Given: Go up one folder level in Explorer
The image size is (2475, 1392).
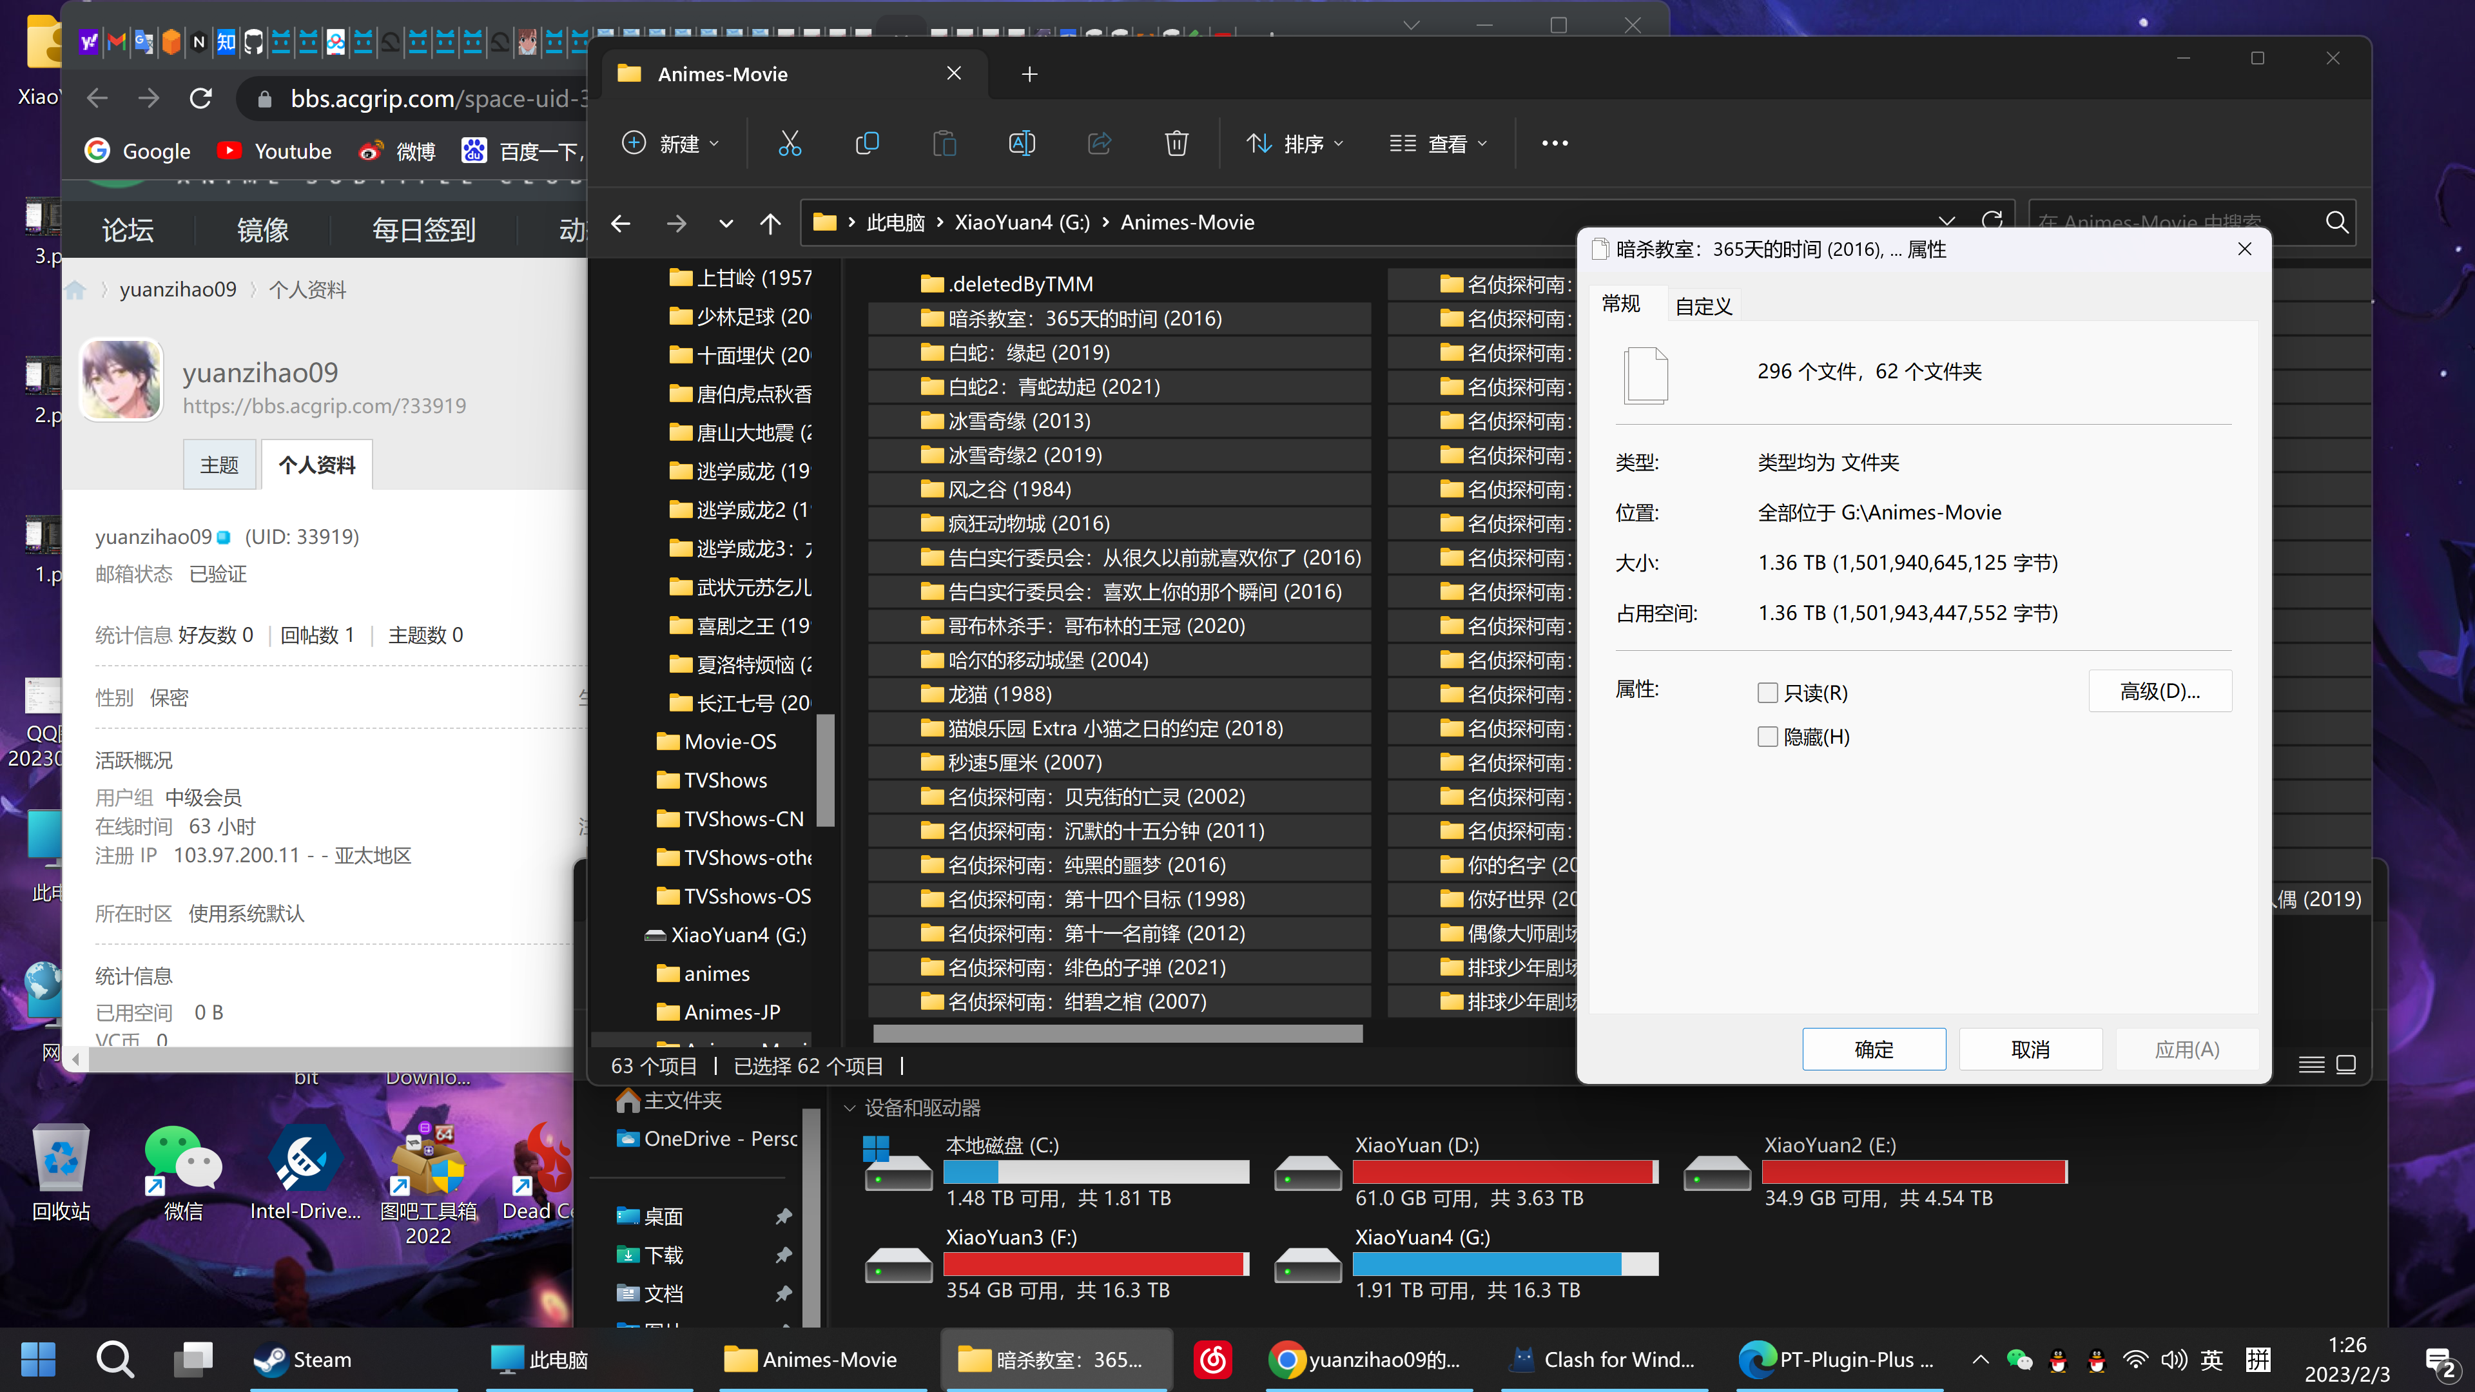Looking at the screenshot, I should 770,223.
